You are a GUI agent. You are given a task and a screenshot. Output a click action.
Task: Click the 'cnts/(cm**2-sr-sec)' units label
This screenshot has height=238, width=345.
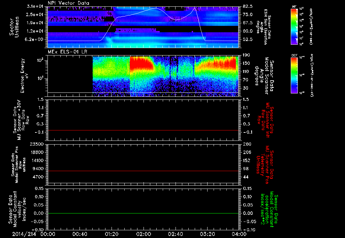click(x=311, y=27)
